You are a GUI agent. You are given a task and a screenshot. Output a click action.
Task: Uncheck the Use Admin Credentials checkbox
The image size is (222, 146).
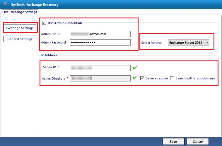(x=44, y=23)
